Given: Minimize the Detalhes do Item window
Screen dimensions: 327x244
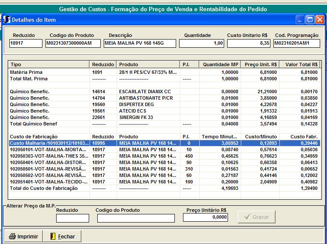Looking at the screenshot, I should pyautogui.click(x=300, y=19).
